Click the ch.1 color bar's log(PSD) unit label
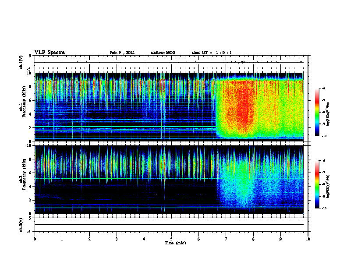The height and width of the screenshot is (268, 347). coord(328,114)
